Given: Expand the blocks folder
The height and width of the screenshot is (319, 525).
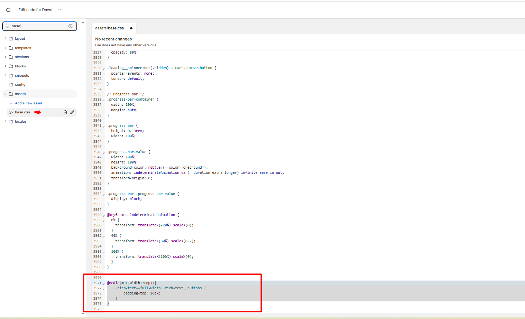Looking at the screenshot, I should pyautogui.click(x=6, y=66).
